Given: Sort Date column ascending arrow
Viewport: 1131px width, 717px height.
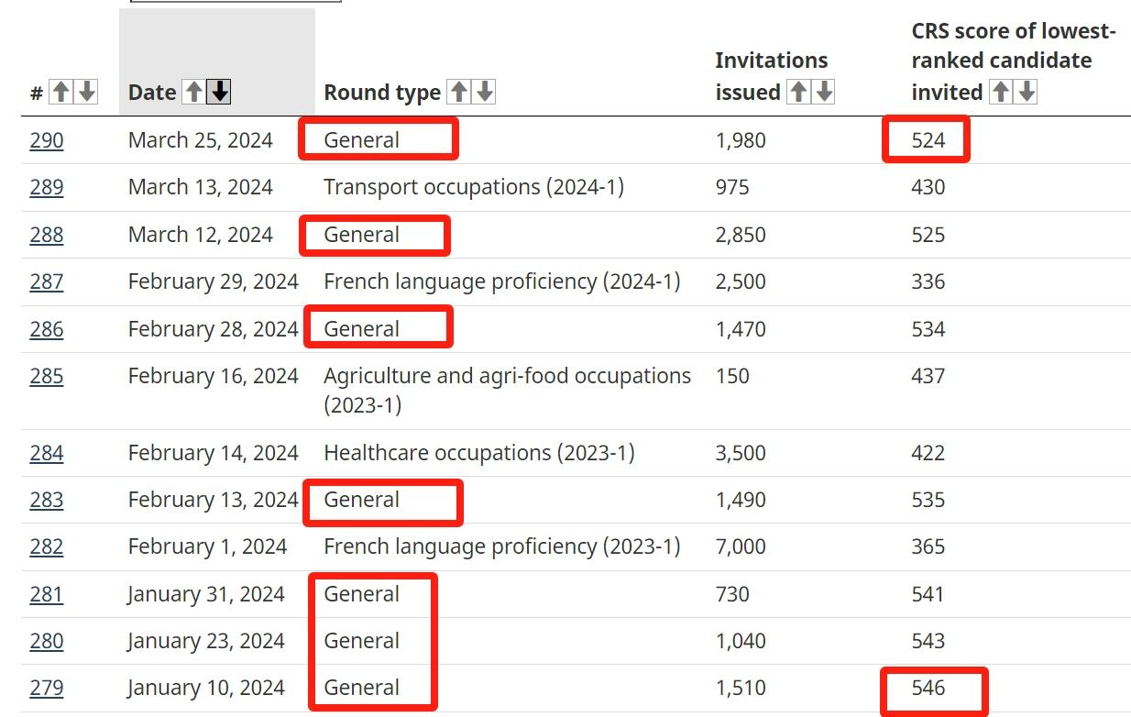Looking at the screenshot, I should pyautogui.click(x=193, y=92).
